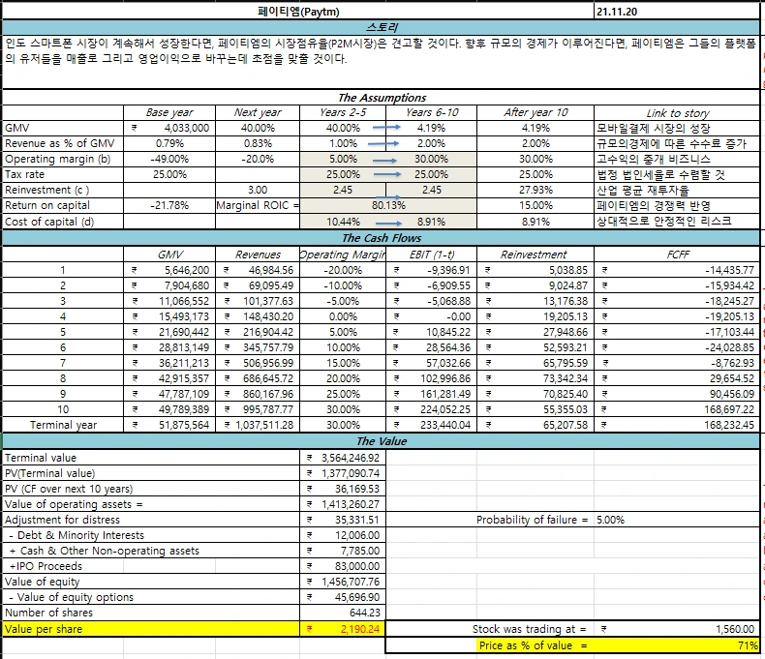Select year 1 GMV value 5,646,200
765x659 pixels.
(169, 270)
